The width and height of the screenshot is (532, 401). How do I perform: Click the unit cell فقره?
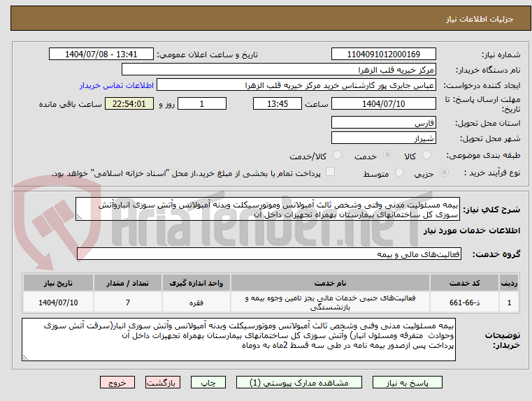[x=196, y=302]
